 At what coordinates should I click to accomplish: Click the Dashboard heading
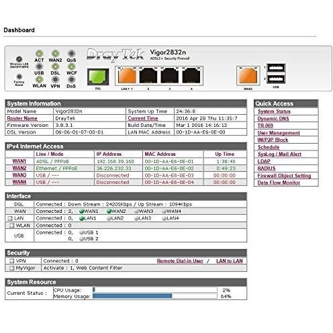pyautogui.click(x=19, y=30)
